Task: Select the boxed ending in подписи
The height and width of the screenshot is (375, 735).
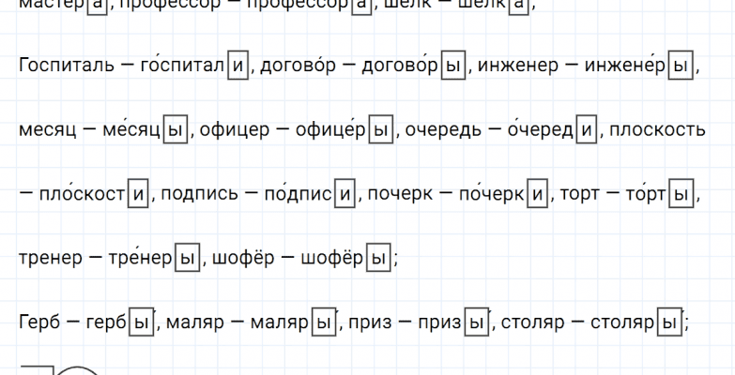Action: (x=346, y=196)
